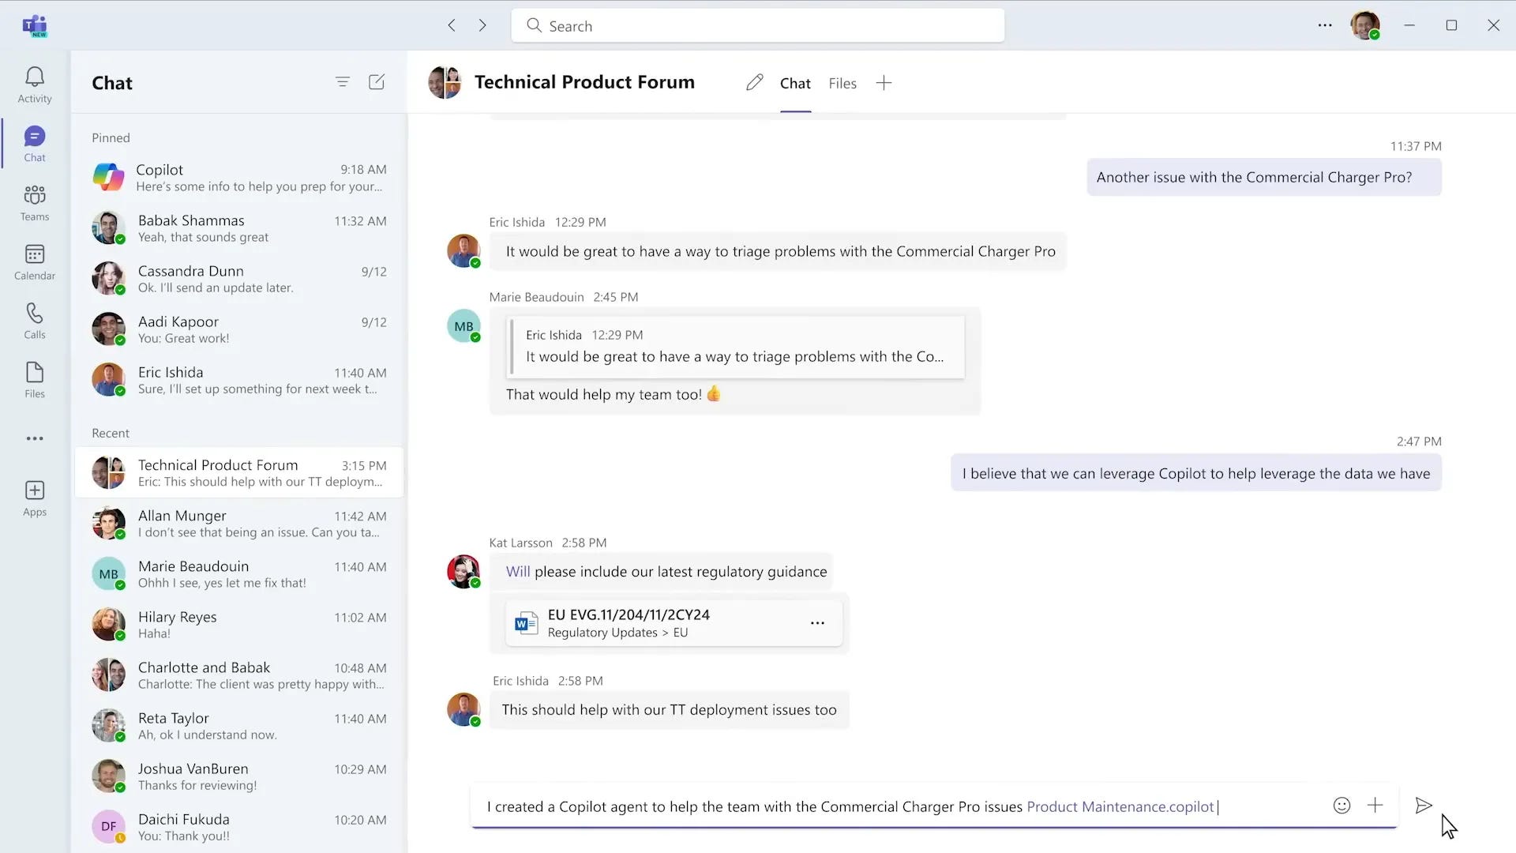The image size is (1516, 853).
Task: Switch to the Teams view
Action: [x=34, y=202]
